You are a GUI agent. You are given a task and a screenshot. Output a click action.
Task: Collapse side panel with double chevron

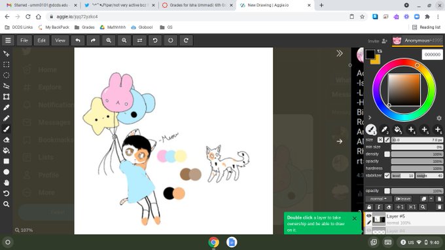pyautogui.click(x=340, y=54)
